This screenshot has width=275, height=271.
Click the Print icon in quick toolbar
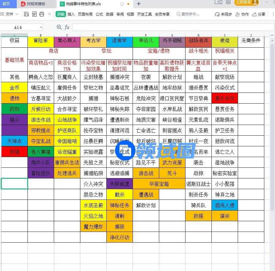pyautogui.click(x=42, y=14)
